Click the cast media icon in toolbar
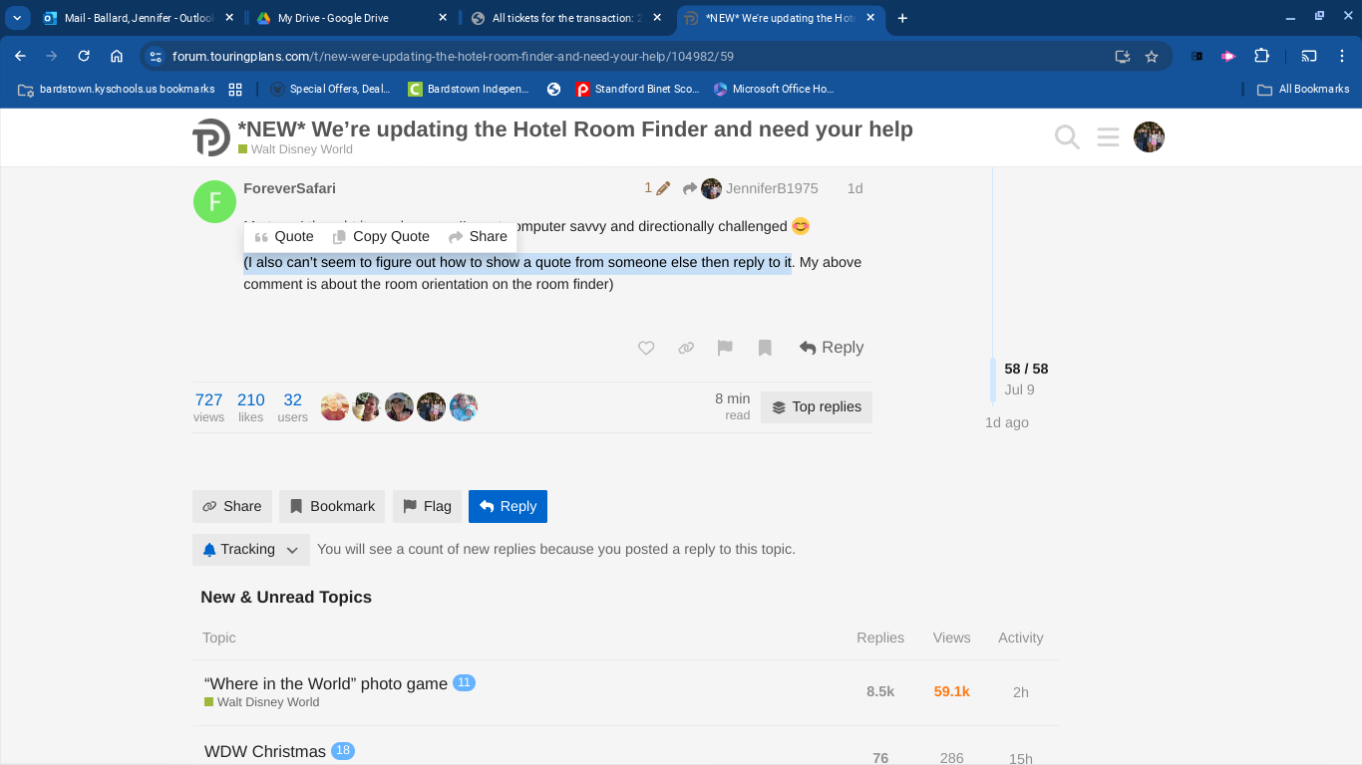 [x=1309, y=57]
